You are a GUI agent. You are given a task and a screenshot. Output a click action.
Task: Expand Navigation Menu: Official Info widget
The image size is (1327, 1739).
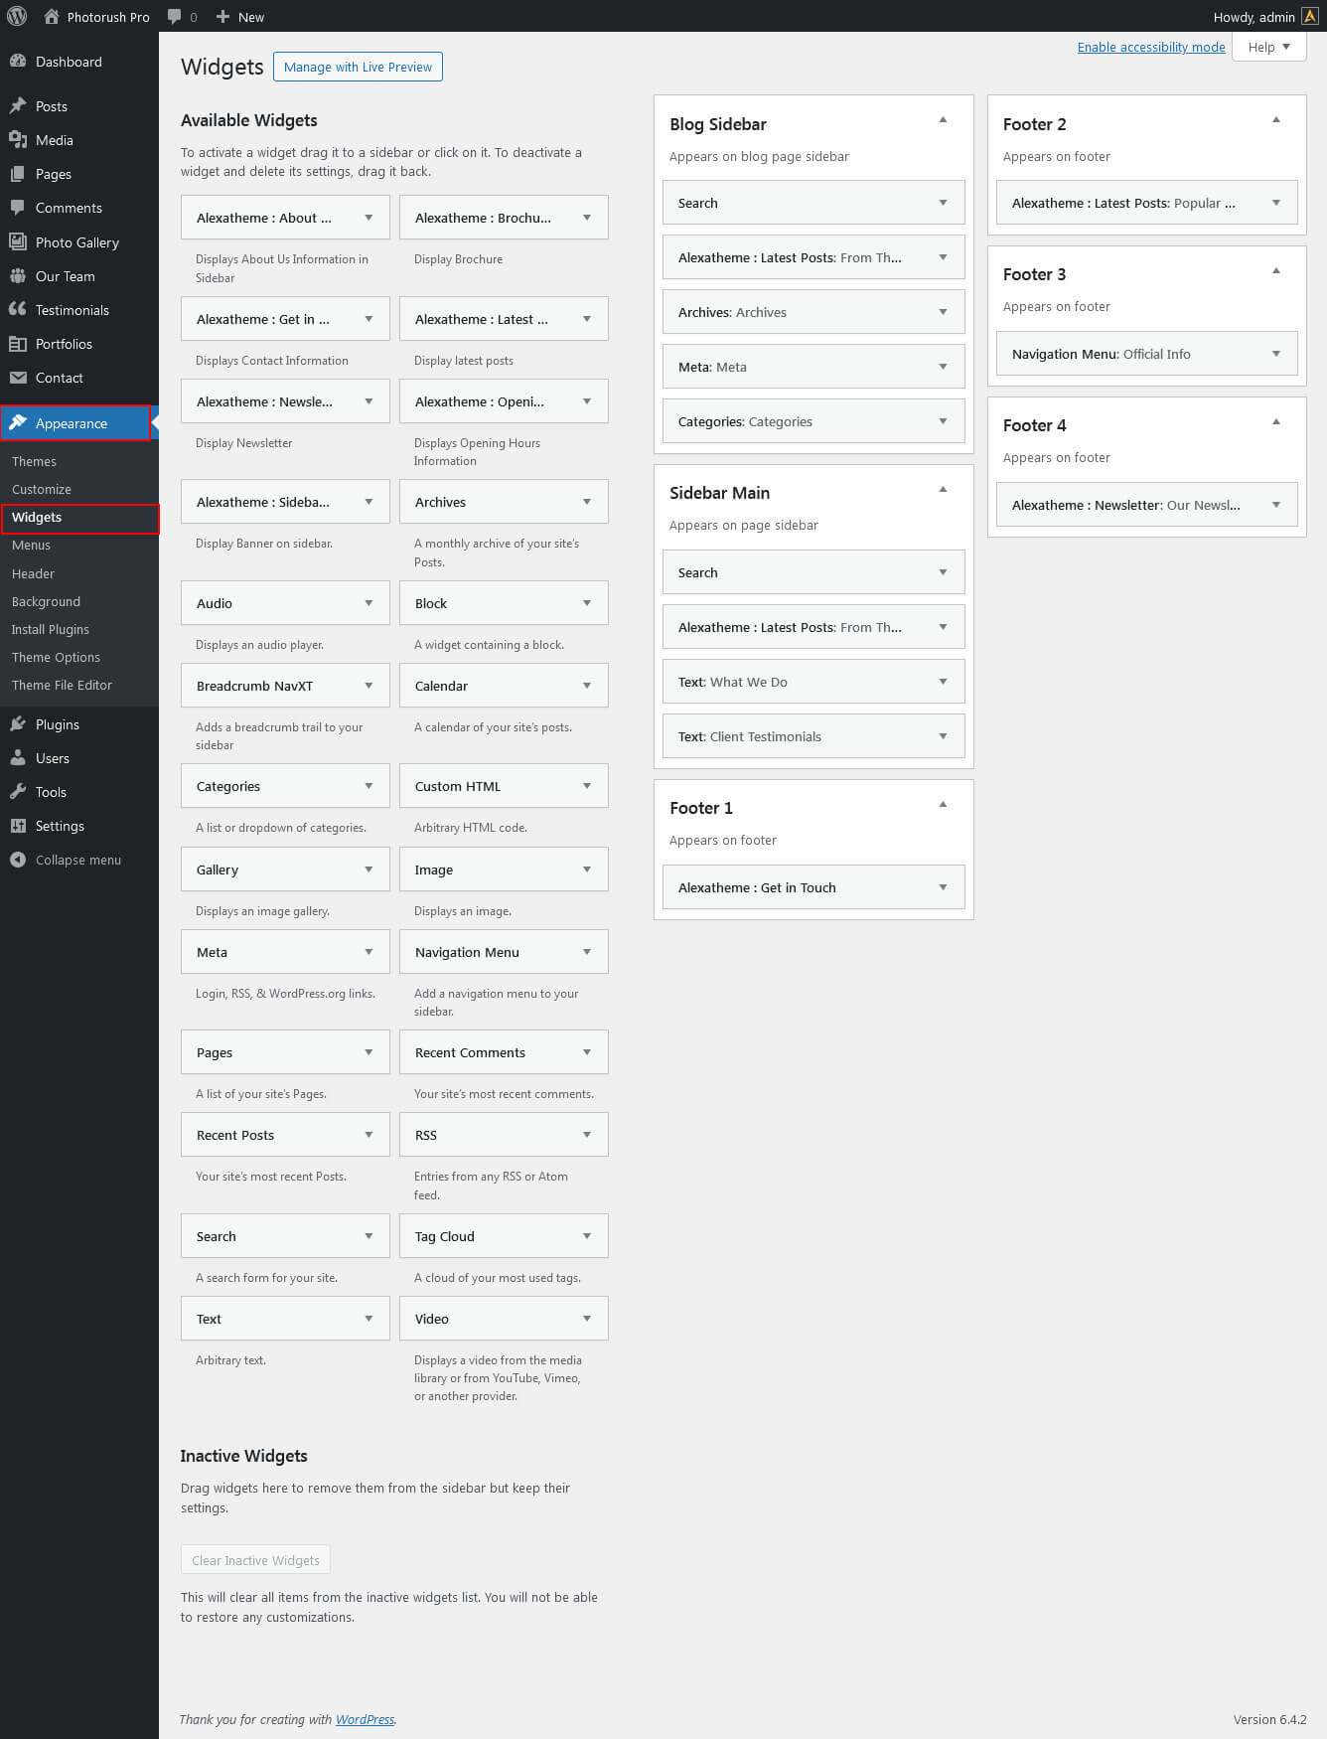click(1276, 354)
